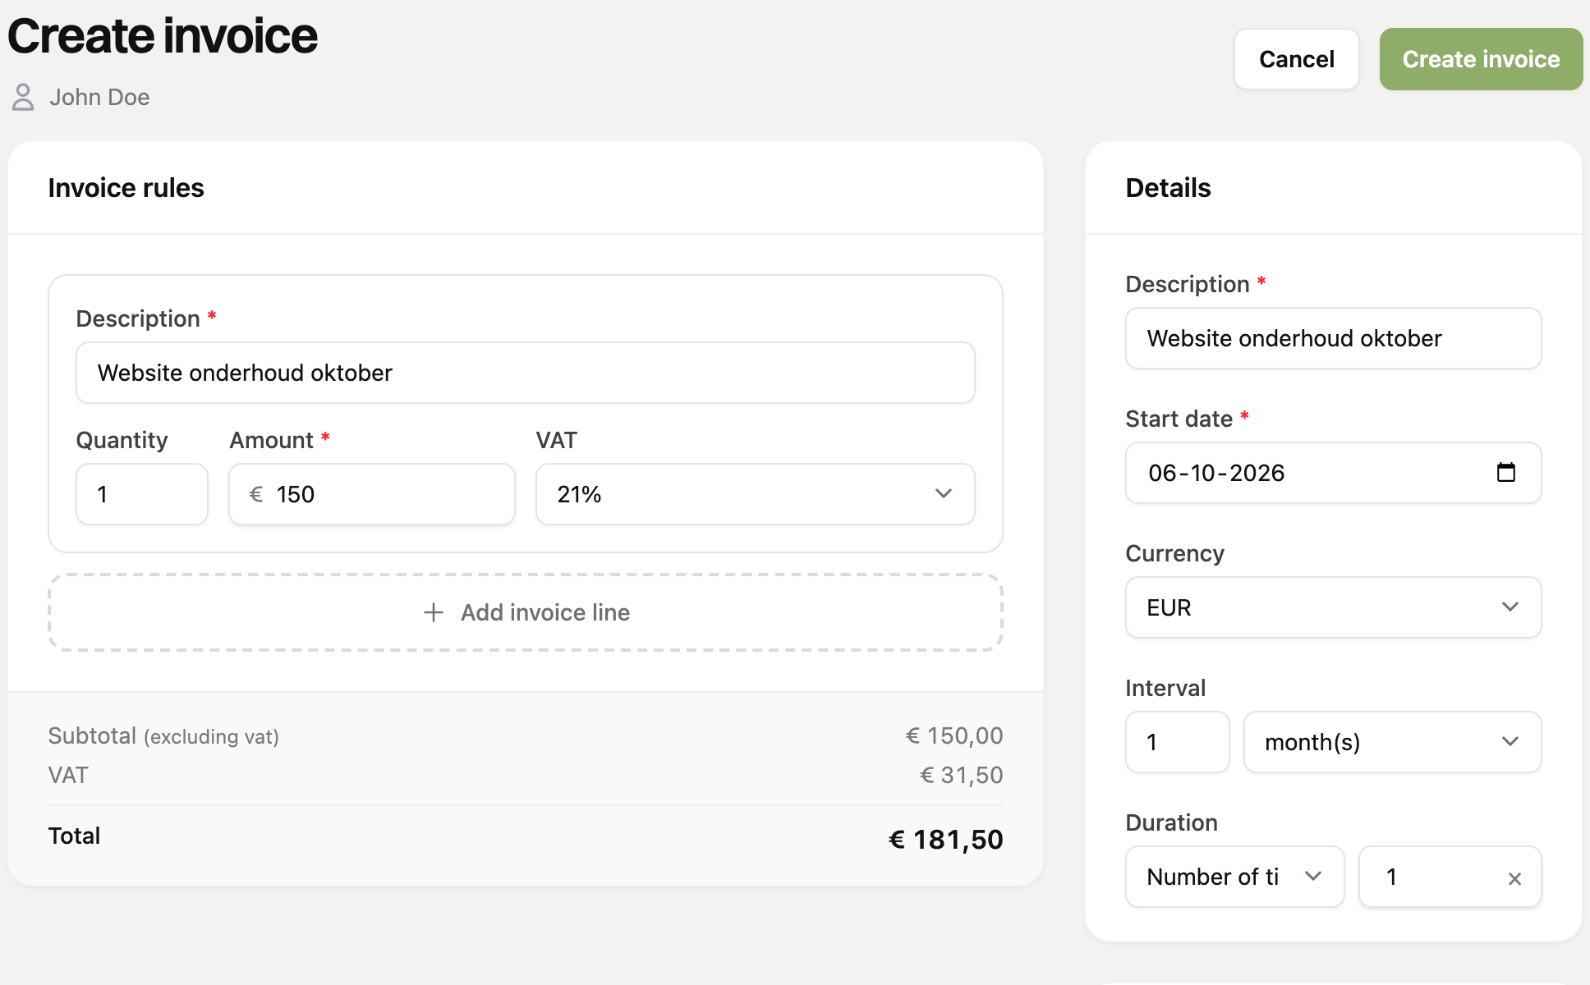Add invoice line
Image resolution: width=1590 pixels, height=985 pixels.
526,612
